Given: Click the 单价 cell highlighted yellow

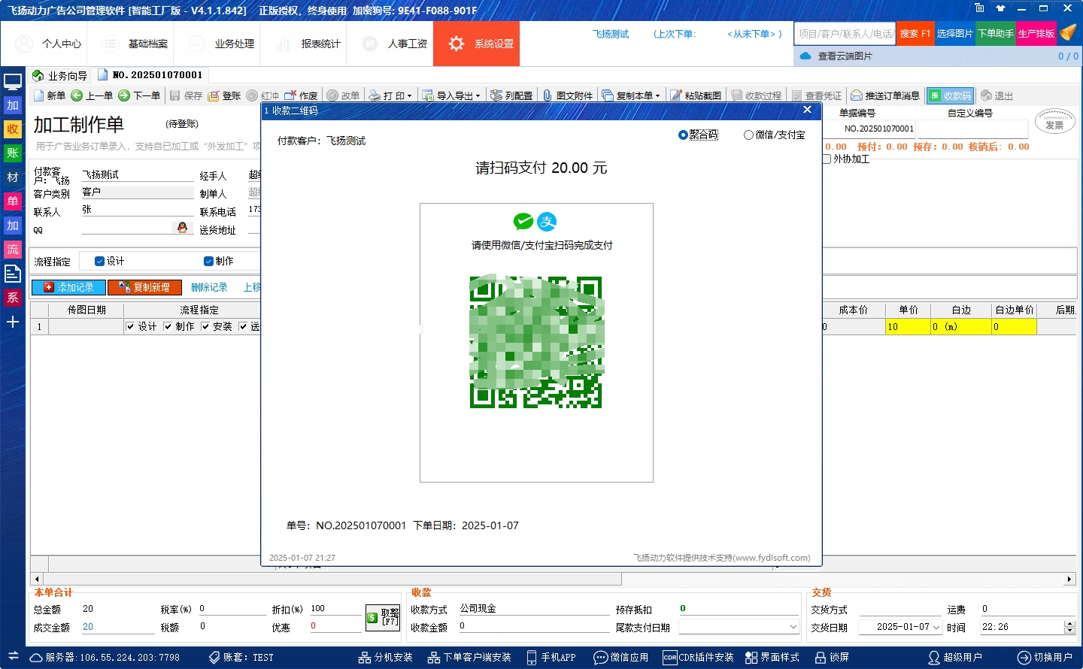Looking at the screenshot, I should pos(907,327).
